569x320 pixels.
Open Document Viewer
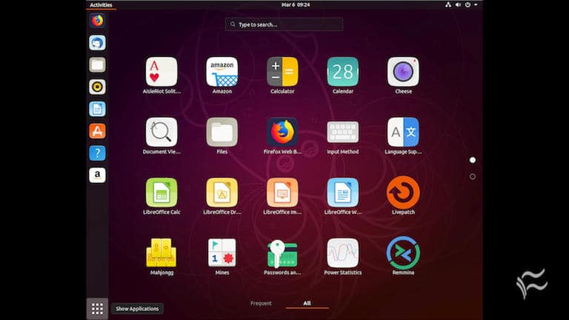pos(162,132)
